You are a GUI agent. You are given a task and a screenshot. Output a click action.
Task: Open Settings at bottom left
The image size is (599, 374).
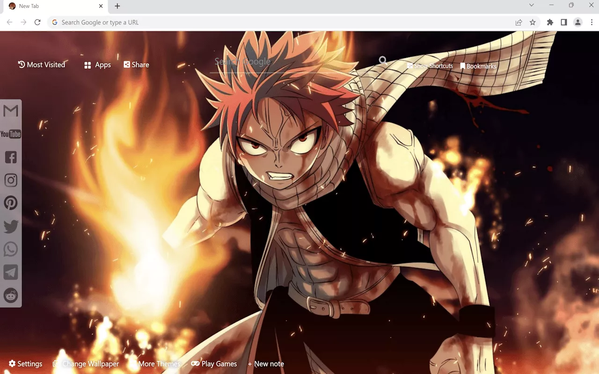click(25, 364)
